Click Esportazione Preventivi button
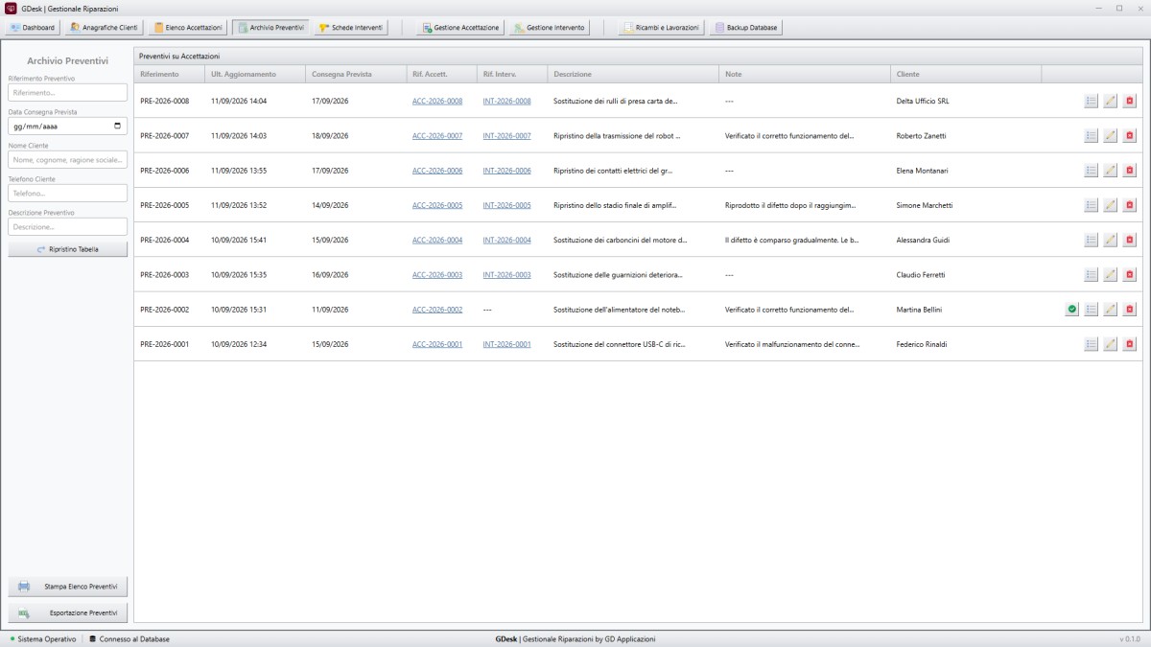This screenshot has width=1151, height=647. 67,612
